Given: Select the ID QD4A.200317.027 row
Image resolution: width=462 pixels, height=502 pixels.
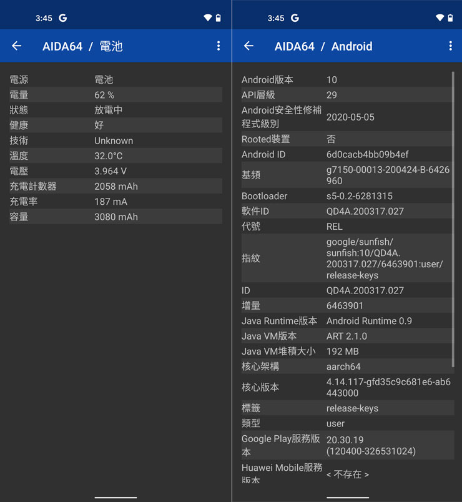Looking at the screenshot, I should (348, 290).
